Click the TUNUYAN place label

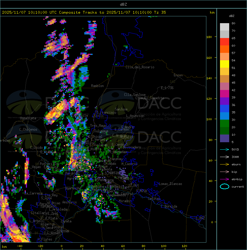coord(63,231)
